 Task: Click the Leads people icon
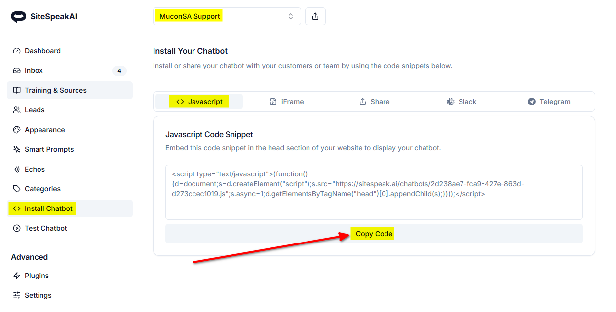(17, 110)
